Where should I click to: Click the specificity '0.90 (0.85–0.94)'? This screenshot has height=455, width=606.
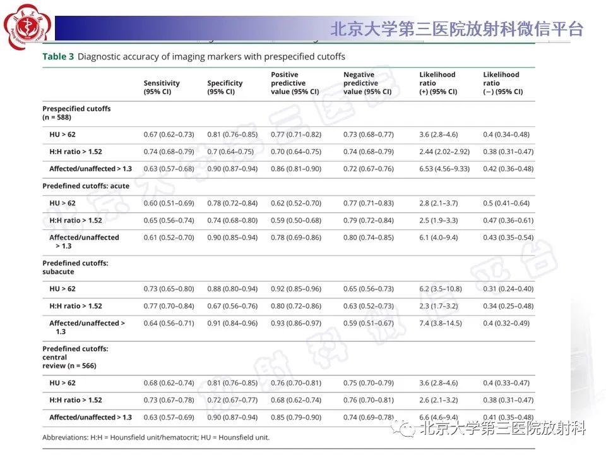click(x=232, y=237)
